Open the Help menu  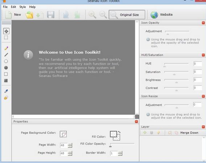coord(32,7)
